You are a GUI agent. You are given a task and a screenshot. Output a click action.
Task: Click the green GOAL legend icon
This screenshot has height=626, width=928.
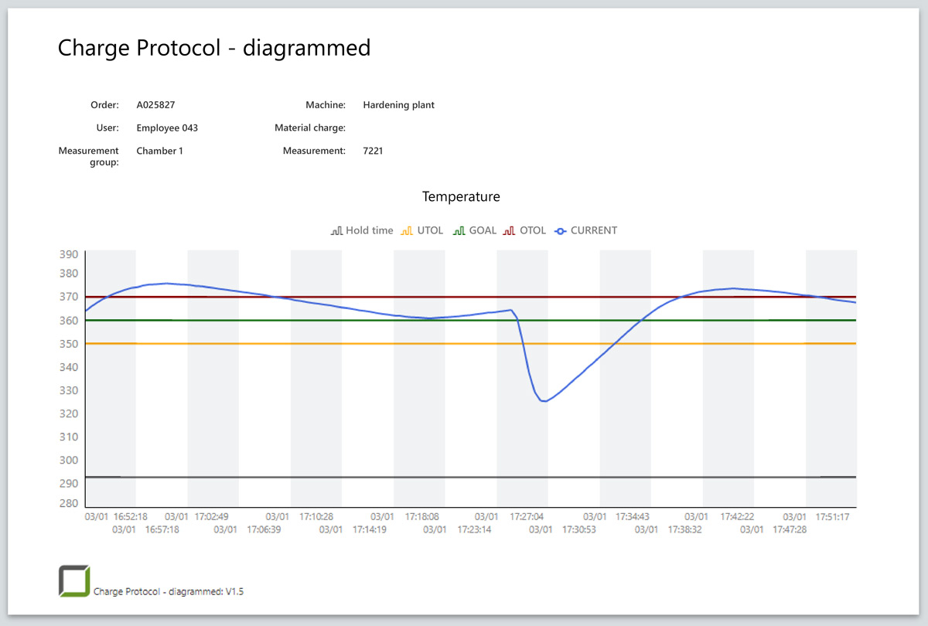click(459, 231)
